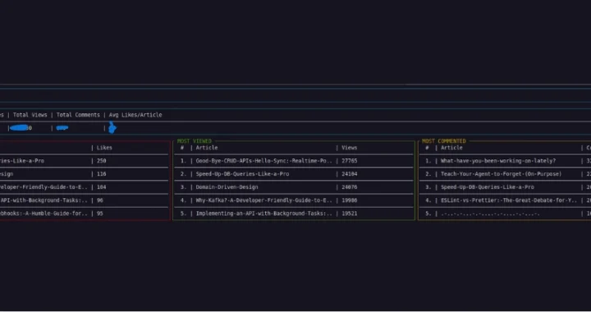The height and width of the screenshot is (312, 591).
Task: Click rank '5.' in Most Commented panel
Action: 428,213
